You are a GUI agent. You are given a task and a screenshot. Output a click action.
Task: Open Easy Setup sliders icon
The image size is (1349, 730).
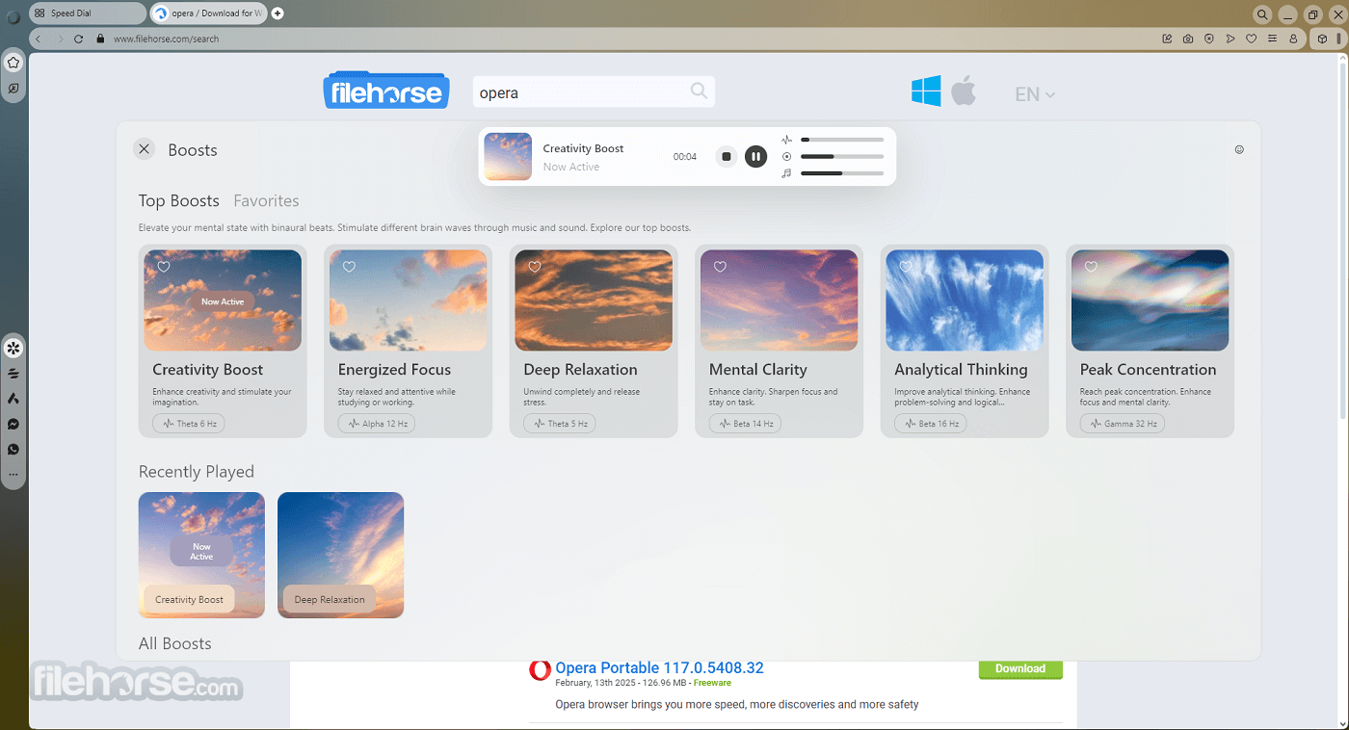[x=1272, y=39]
